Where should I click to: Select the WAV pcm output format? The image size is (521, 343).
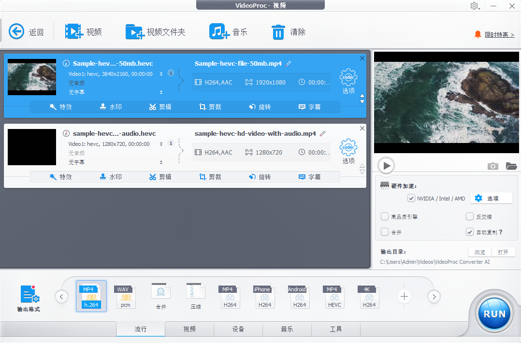pos(126,296)
